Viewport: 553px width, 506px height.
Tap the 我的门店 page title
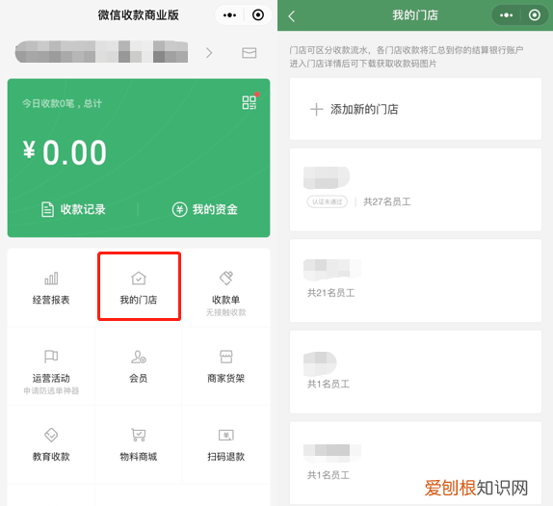point(415,15)
